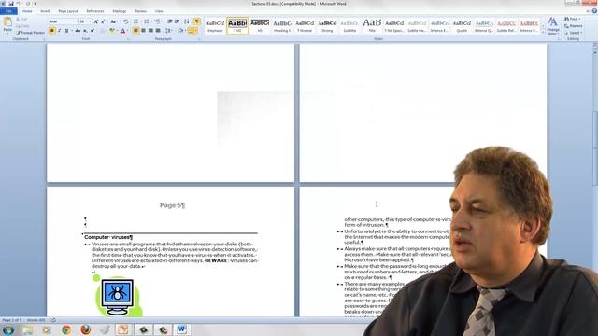Switch to the Insert tab
598x336 pixels.
(45, 11)
